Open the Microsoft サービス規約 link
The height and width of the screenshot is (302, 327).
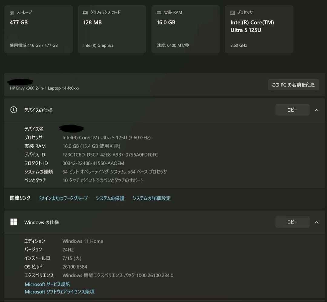coord(48,284)
